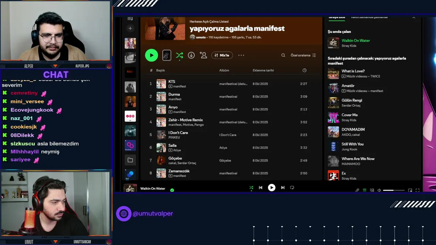Open album manifestival in the Durma row
This screenshot has height=245, width=436.
[228, 97]
